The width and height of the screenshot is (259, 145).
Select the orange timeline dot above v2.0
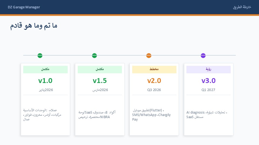click(x=149, y=56)
